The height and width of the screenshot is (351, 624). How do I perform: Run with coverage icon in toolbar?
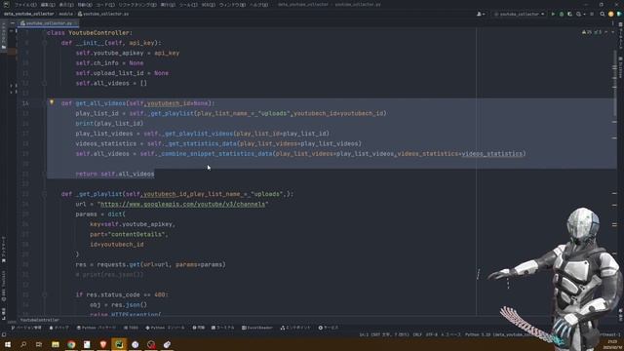569,14
